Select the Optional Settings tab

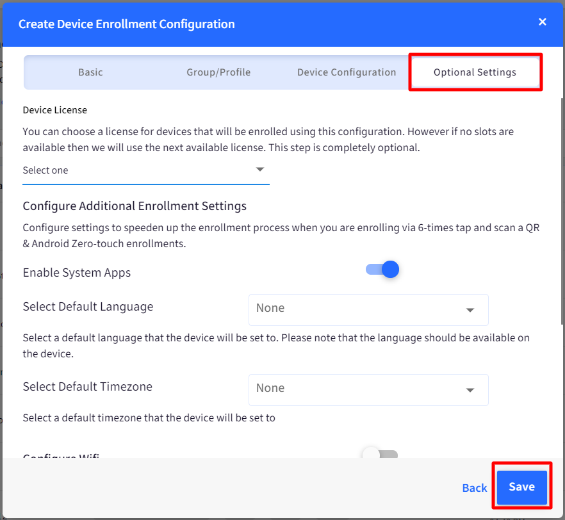[x=475, y=72]
